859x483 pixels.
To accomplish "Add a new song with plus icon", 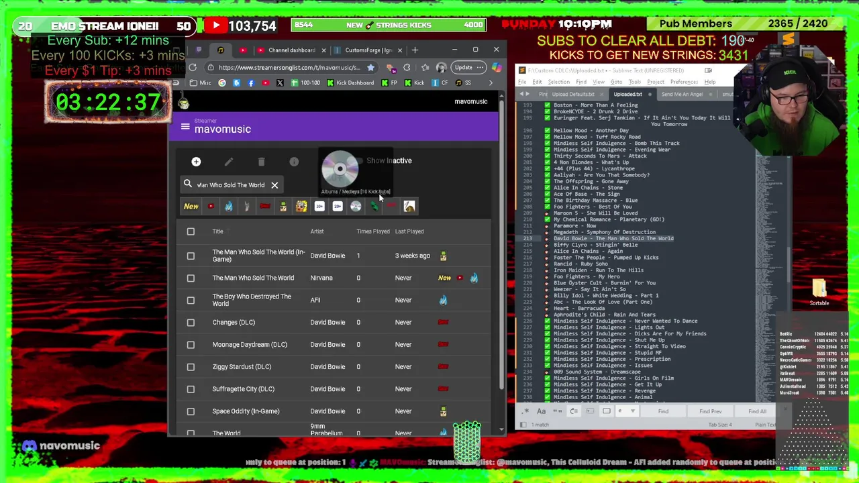I will (196, 162).
